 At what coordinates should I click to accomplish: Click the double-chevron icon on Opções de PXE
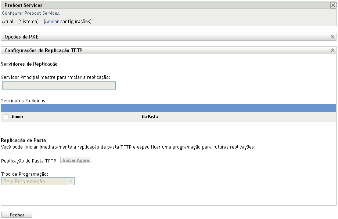[333, 37]
